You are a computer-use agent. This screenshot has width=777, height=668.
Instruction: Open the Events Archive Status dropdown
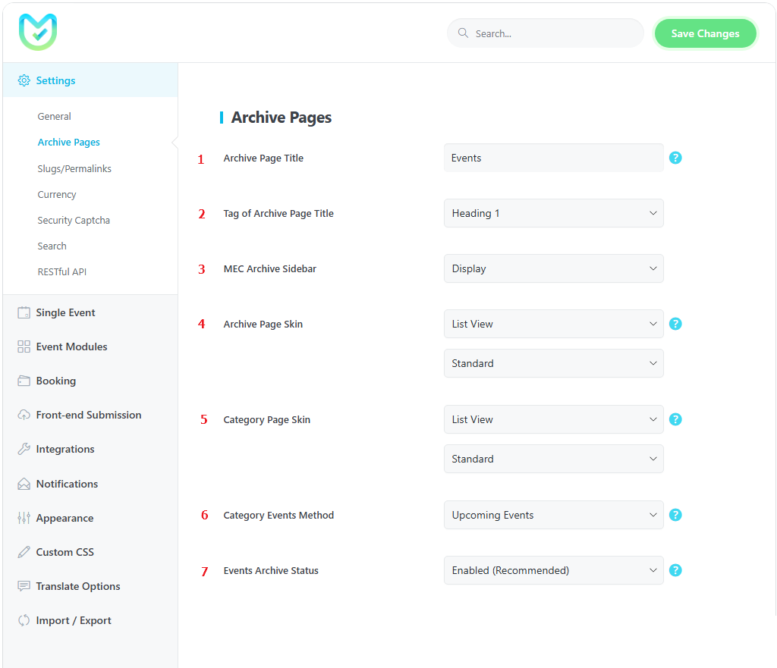click(x=553, y=570)
